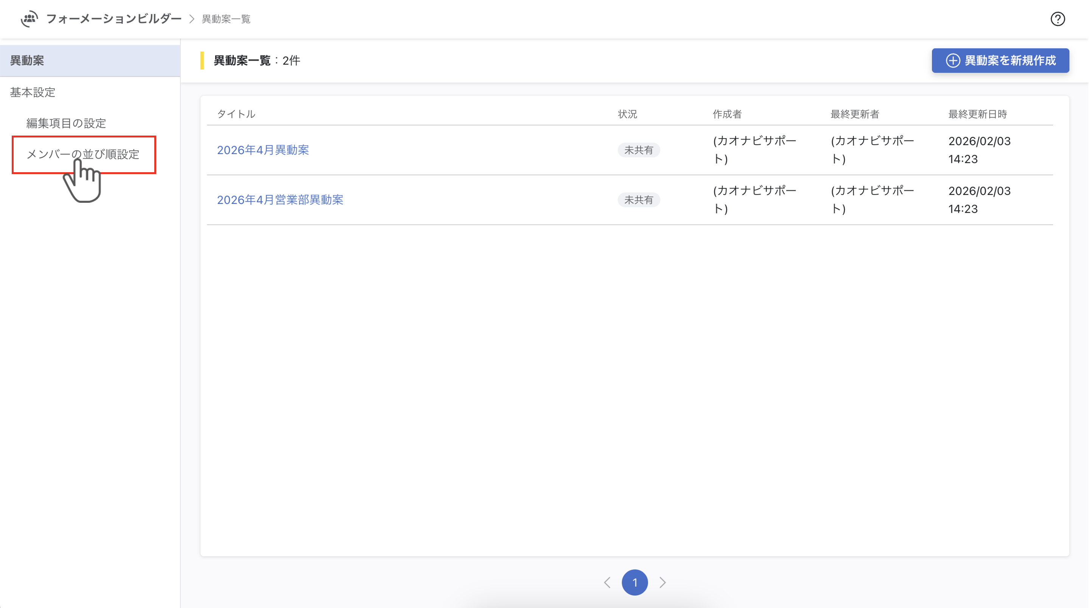Image resolution: width=1089 pixels, height=608 pixels.
Task: Open 2026年4月営業部異動案 link
Action: coord(280,200)
